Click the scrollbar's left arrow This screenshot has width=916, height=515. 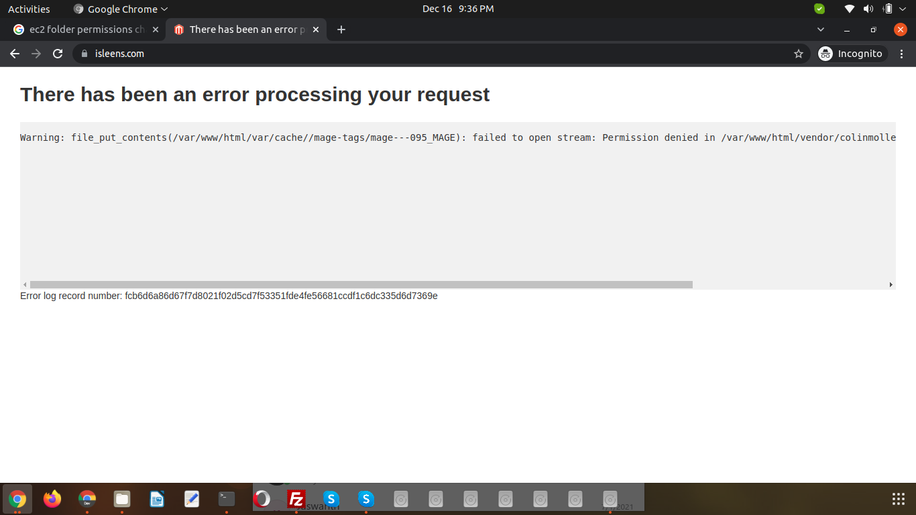pyautogui.click(x=25, y=284)
